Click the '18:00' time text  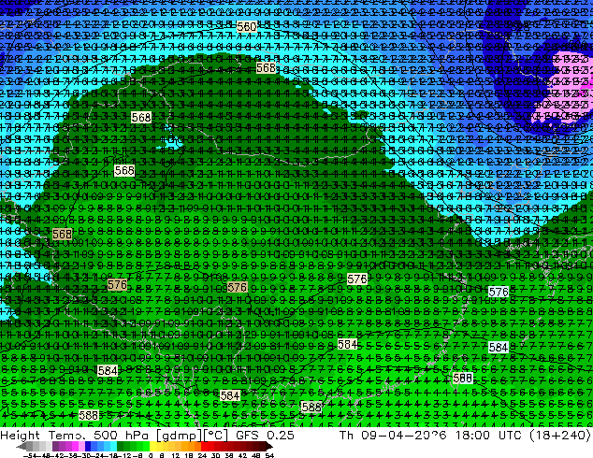tap(472, 435)
